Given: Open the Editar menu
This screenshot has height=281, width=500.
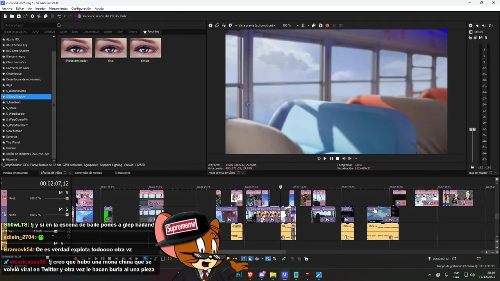Looking at the screenshot, I should click(20, 9).
